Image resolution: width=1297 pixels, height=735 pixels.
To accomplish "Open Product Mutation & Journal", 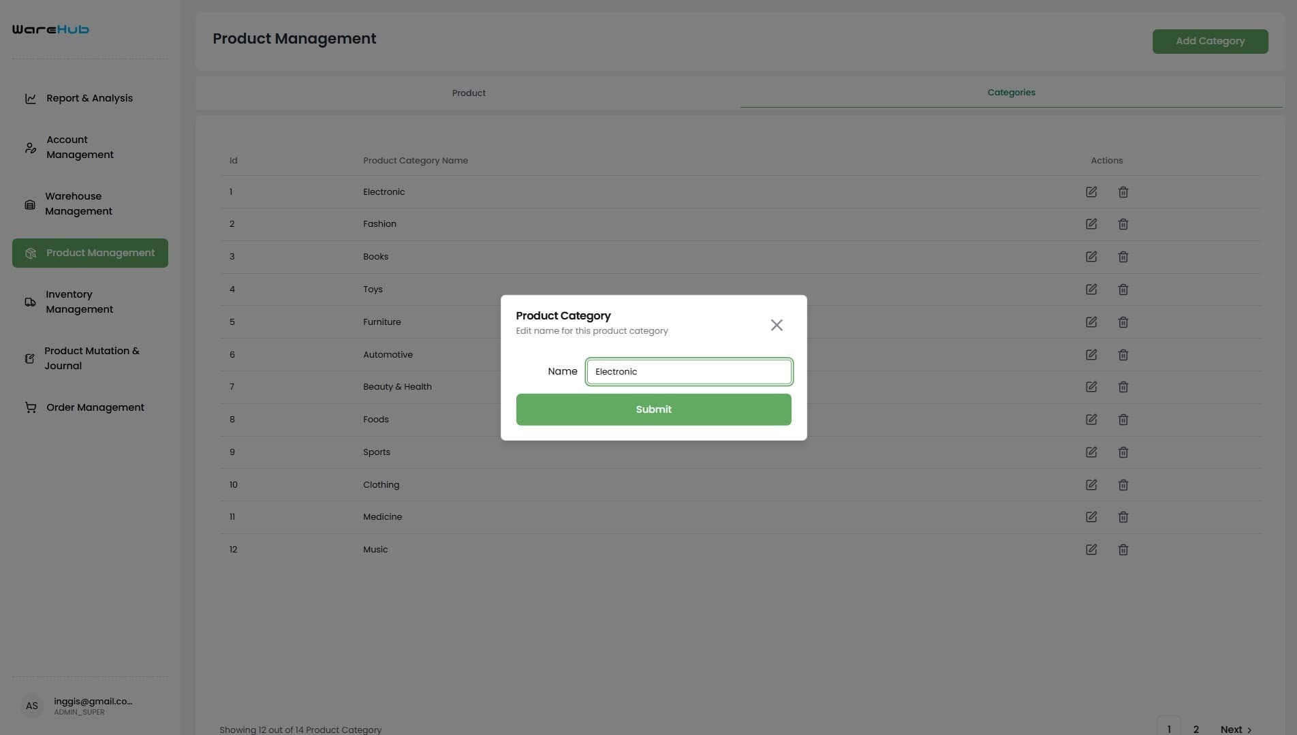I will [91, 358].
